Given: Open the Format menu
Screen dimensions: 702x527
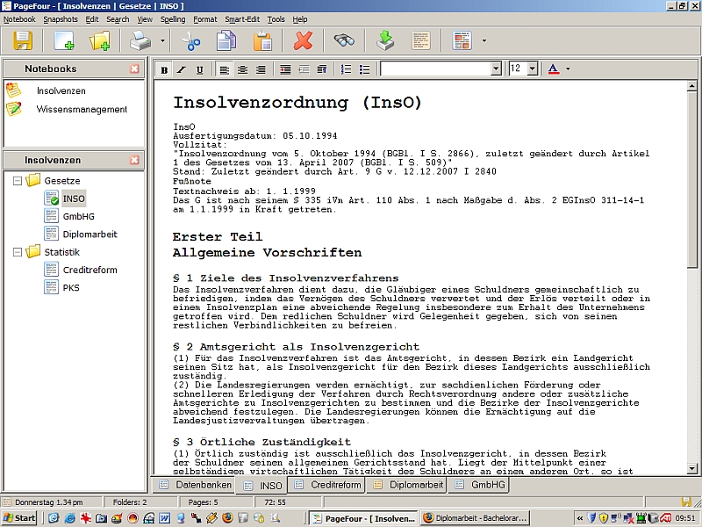Looking at the screenshot, I should [x=205, y=19].
